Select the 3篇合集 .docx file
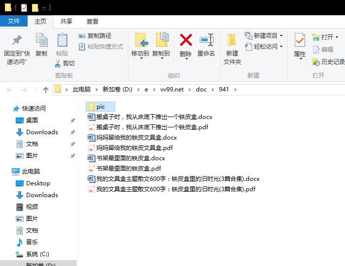 (174, 178)
